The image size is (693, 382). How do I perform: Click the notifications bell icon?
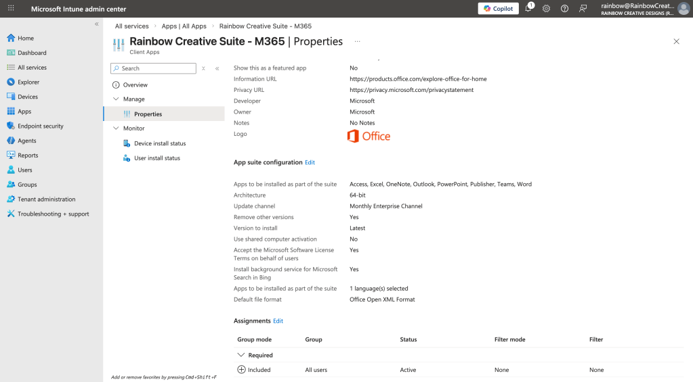click(528, 9)
